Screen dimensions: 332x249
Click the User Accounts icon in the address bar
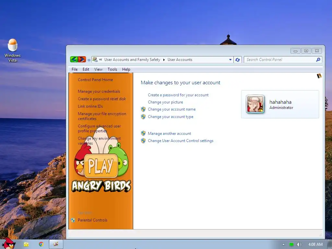point(95,60)
